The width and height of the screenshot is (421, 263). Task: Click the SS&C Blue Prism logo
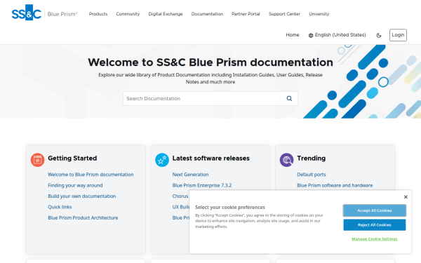pyautogui.click(x=45, y=13)
